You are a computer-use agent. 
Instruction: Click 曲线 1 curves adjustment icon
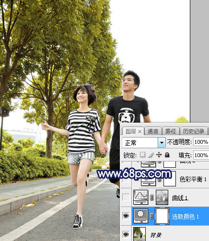[x=140, y=197]
